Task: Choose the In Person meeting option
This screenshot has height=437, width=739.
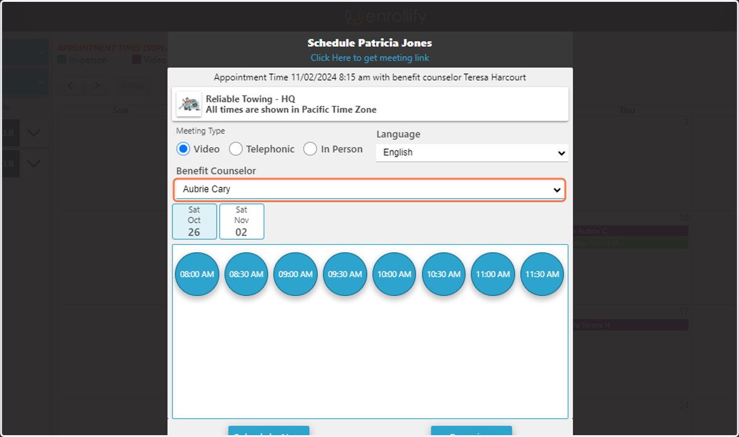Action: (x=310, y=149)
